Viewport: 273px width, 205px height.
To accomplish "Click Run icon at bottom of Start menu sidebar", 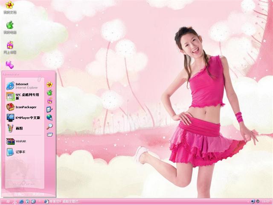I will tap(49, 135).
